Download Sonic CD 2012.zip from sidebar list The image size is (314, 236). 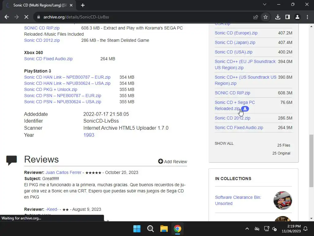click(x=232, y=118)
